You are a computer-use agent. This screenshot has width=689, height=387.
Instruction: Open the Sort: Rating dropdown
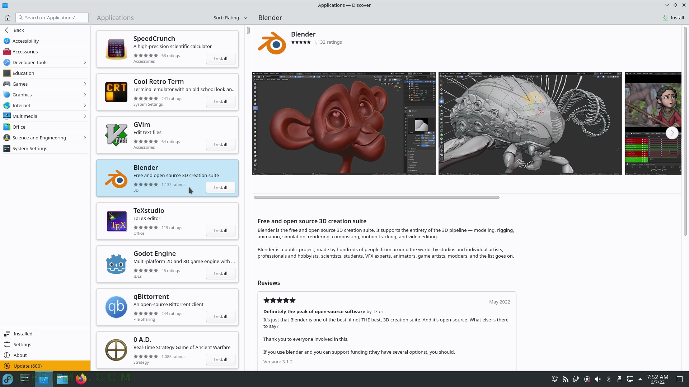pos(230,18)
